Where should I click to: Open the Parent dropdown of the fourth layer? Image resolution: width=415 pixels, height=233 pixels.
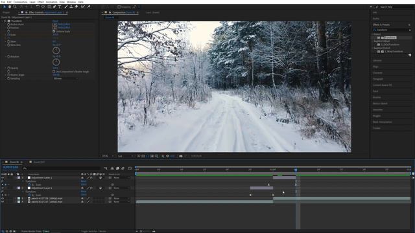click(x=121, y=202)
